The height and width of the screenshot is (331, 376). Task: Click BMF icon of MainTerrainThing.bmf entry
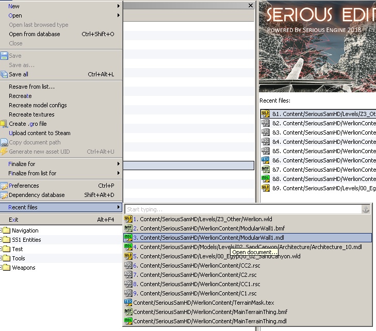(128, 312)
